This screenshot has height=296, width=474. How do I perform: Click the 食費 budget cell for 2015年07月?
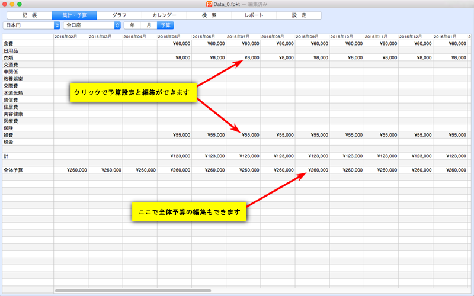243,43
